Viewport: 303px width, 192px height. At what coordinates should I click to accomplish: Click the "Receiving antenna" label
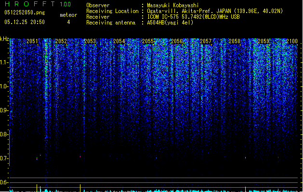tap(111, 23)
